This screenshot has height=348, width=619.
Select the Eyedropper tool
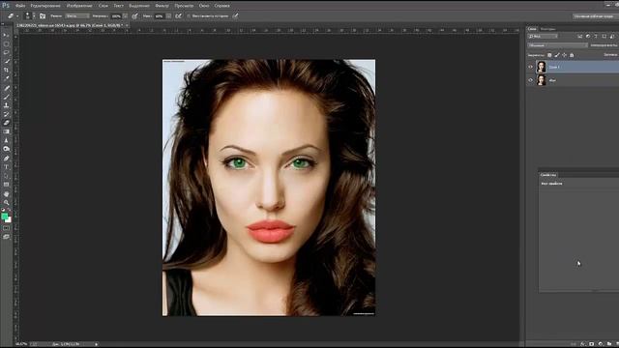(x=7, y=78)
